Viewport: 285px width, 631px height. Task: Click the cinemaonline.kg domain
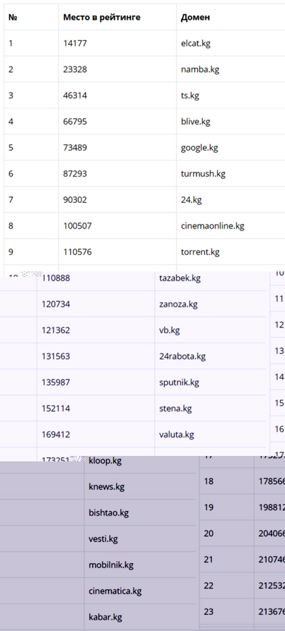click(x=212, y=226)
